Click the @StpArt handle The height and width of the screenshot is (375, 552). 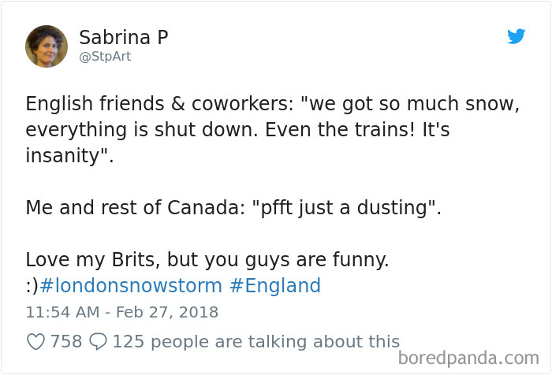pos(105,57)
